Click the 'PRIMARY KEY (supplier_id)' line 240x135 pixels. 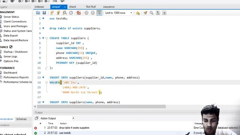click(76, 63)
